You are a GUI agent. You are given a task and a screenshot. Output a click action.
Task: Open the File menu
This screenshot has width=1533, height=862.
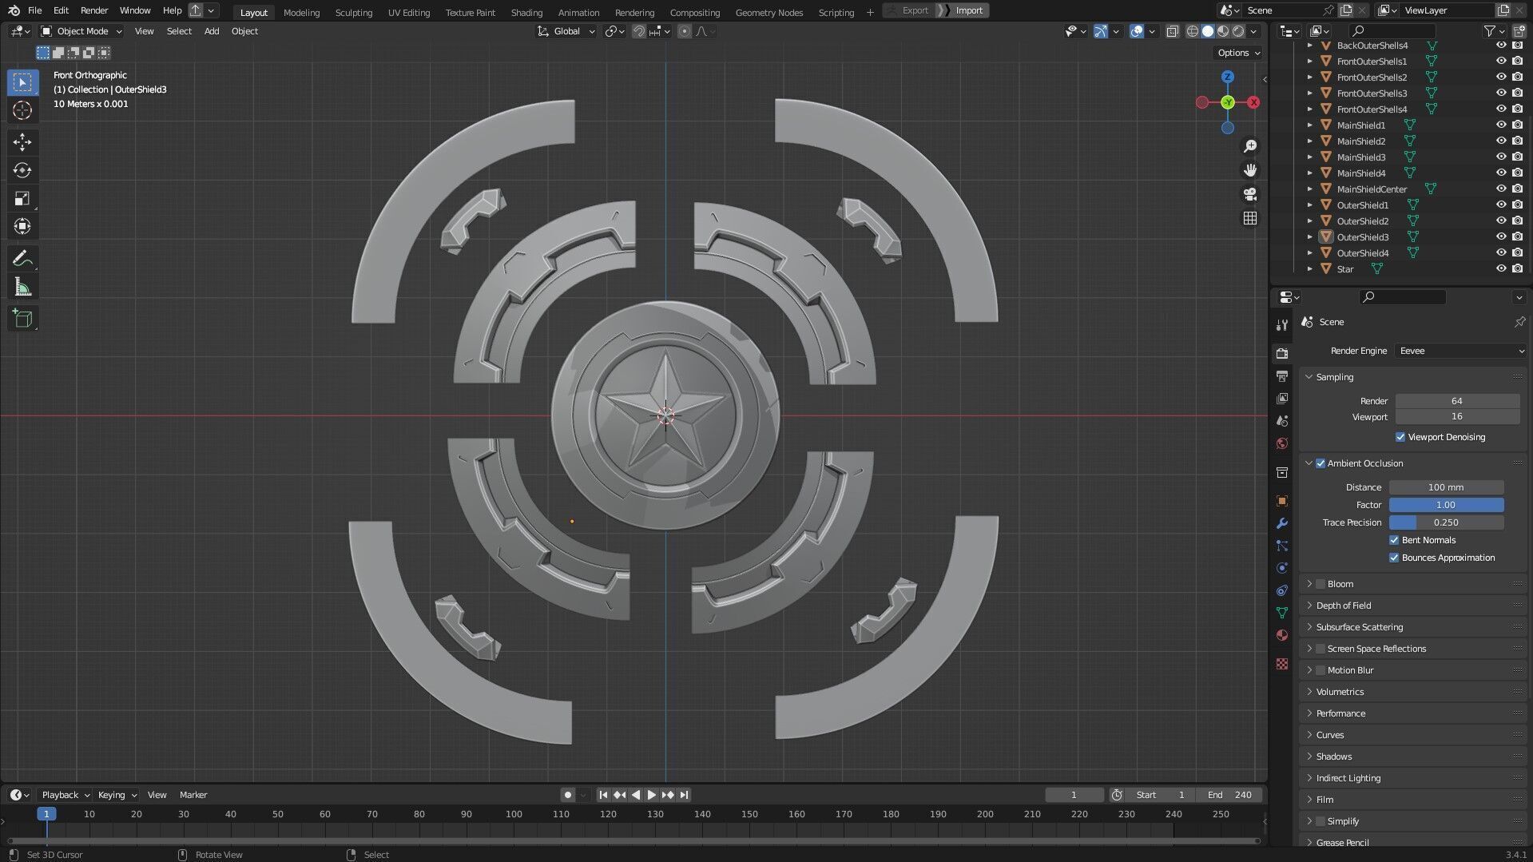34,10
